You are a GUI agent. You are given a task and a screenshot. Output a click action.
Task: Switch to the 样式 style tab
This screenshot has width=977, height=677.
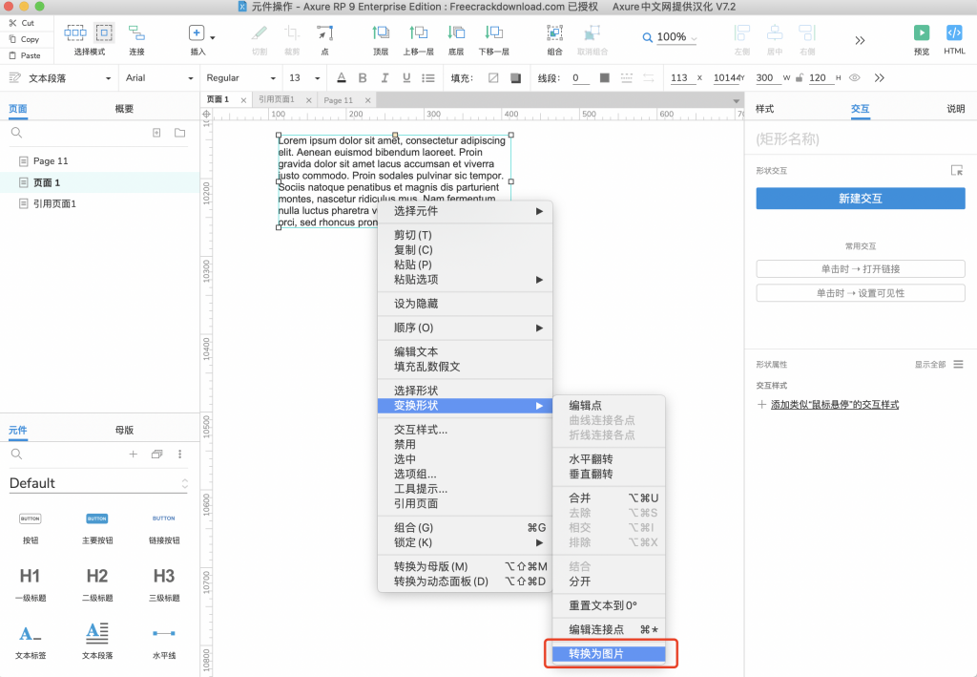pos(764,109)
